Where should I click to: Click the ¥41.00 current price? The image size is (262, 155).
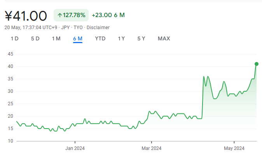[26, 16]
